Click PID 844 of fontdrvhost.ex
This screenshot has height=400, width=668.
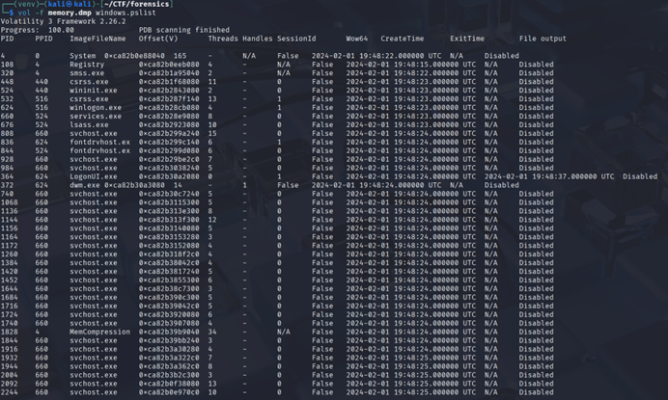[8, 150]
